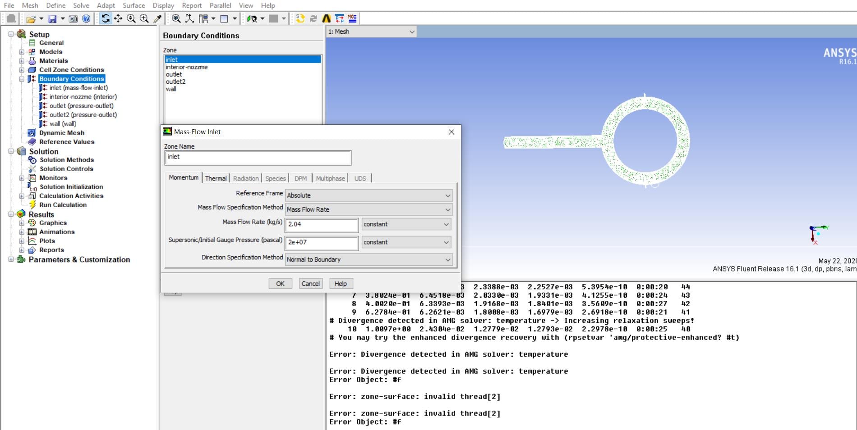Switch to the Thermal tab
This screenshot has height=430, width=857.
click(216, 178)
